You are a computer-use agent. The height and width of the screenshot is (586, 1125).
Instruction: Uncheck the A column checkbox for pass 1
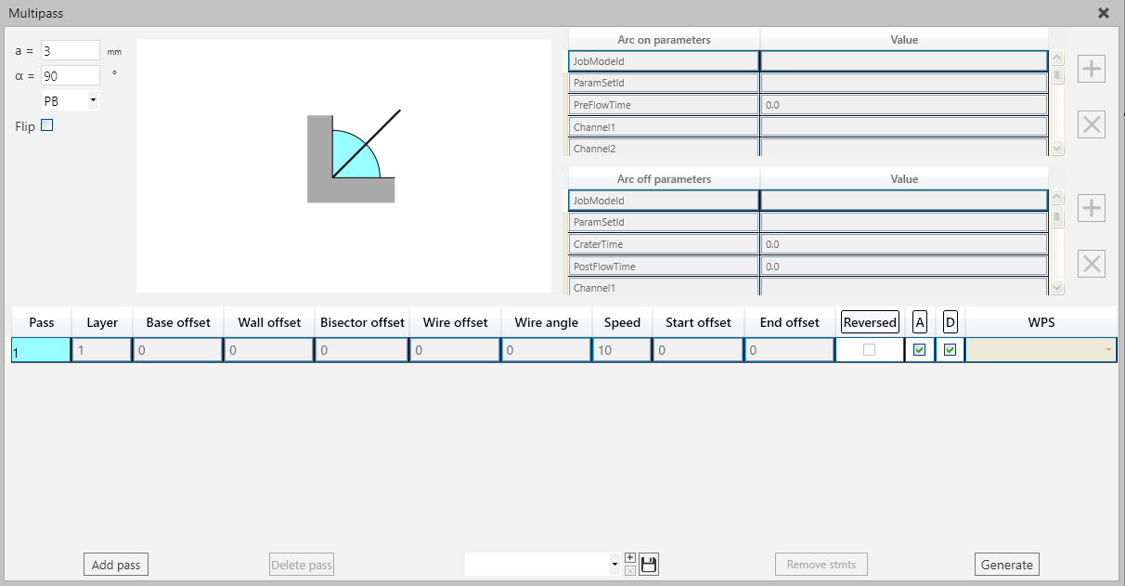[x=919, y=350]
